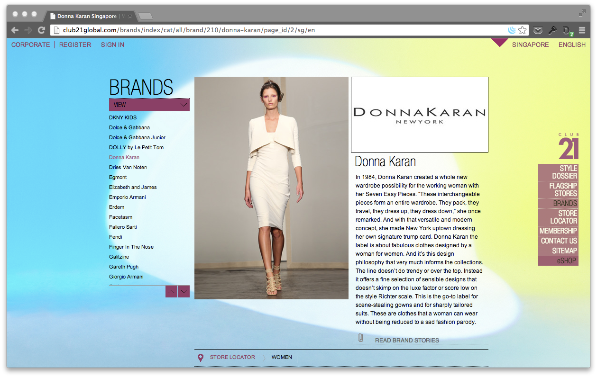Switch language via ENGLISH

point(572,45)
